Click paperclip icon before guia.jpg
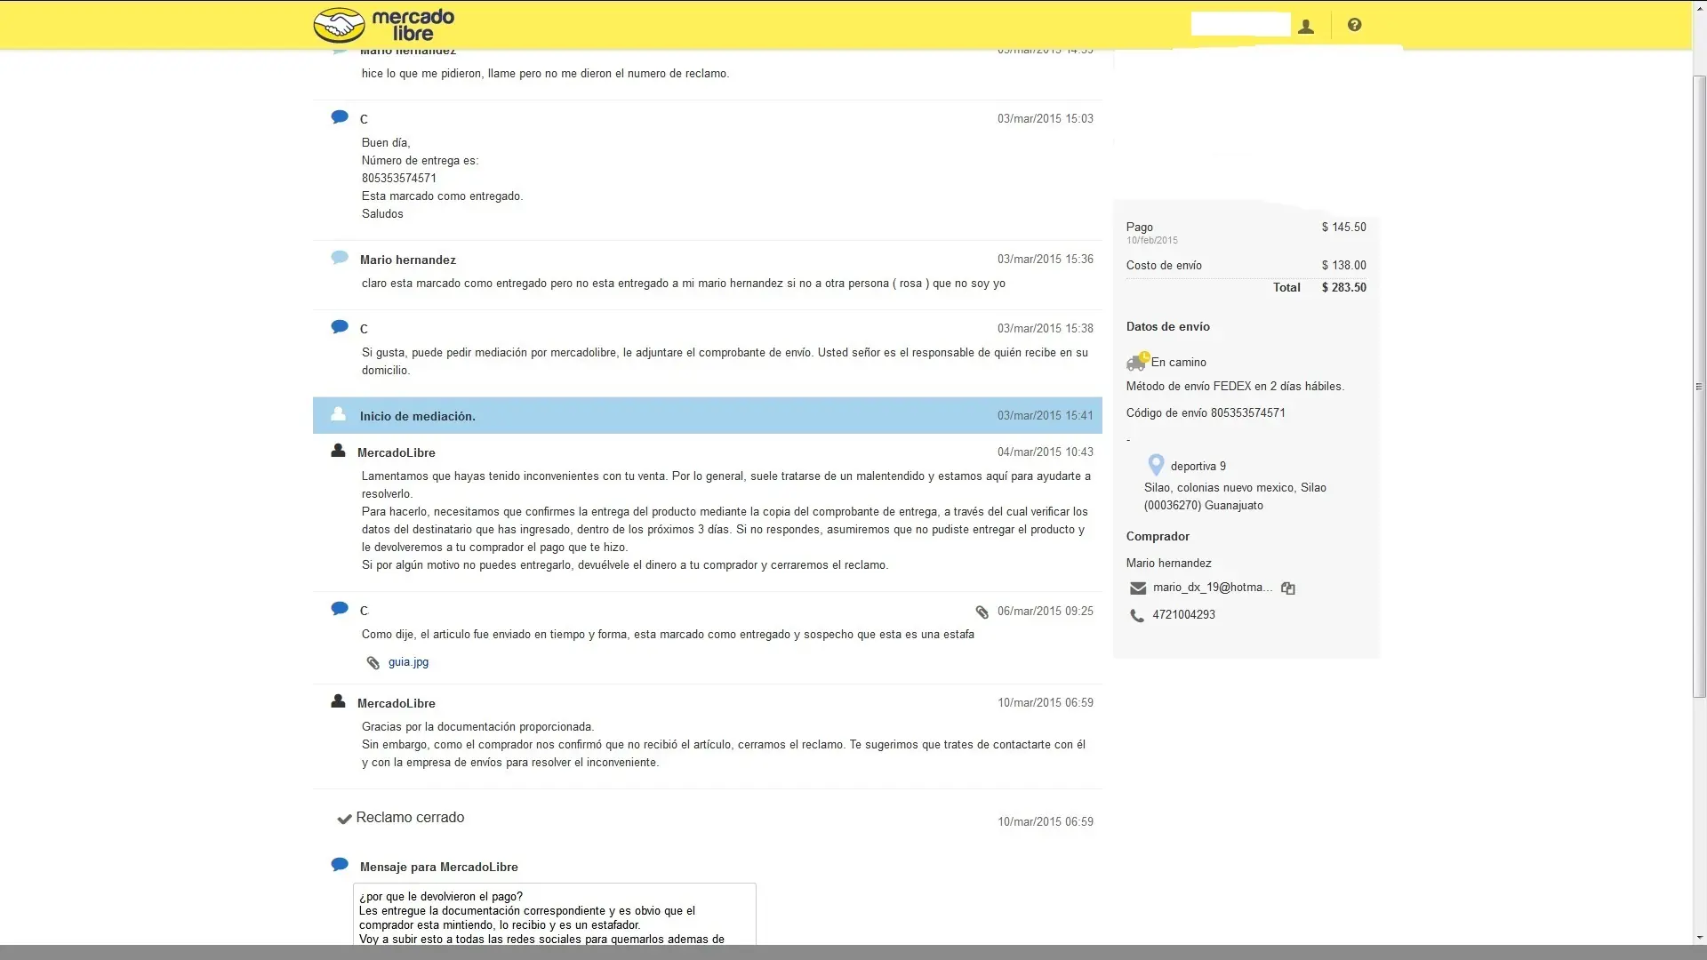 pos(373,662)
